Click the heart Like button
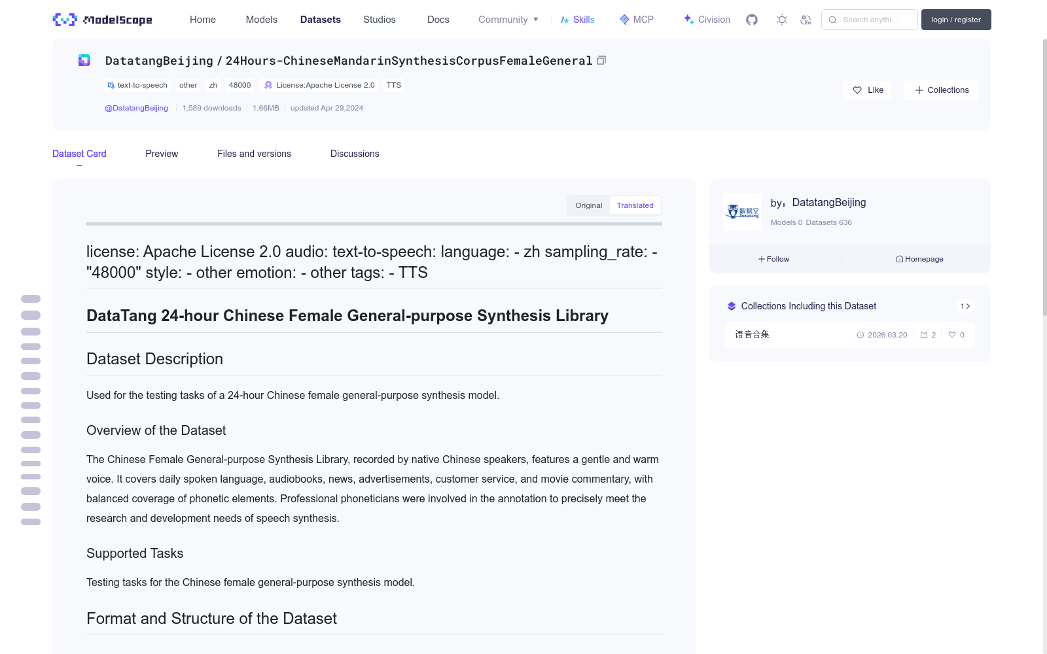1047x654 pixels. tap(867, 90)
